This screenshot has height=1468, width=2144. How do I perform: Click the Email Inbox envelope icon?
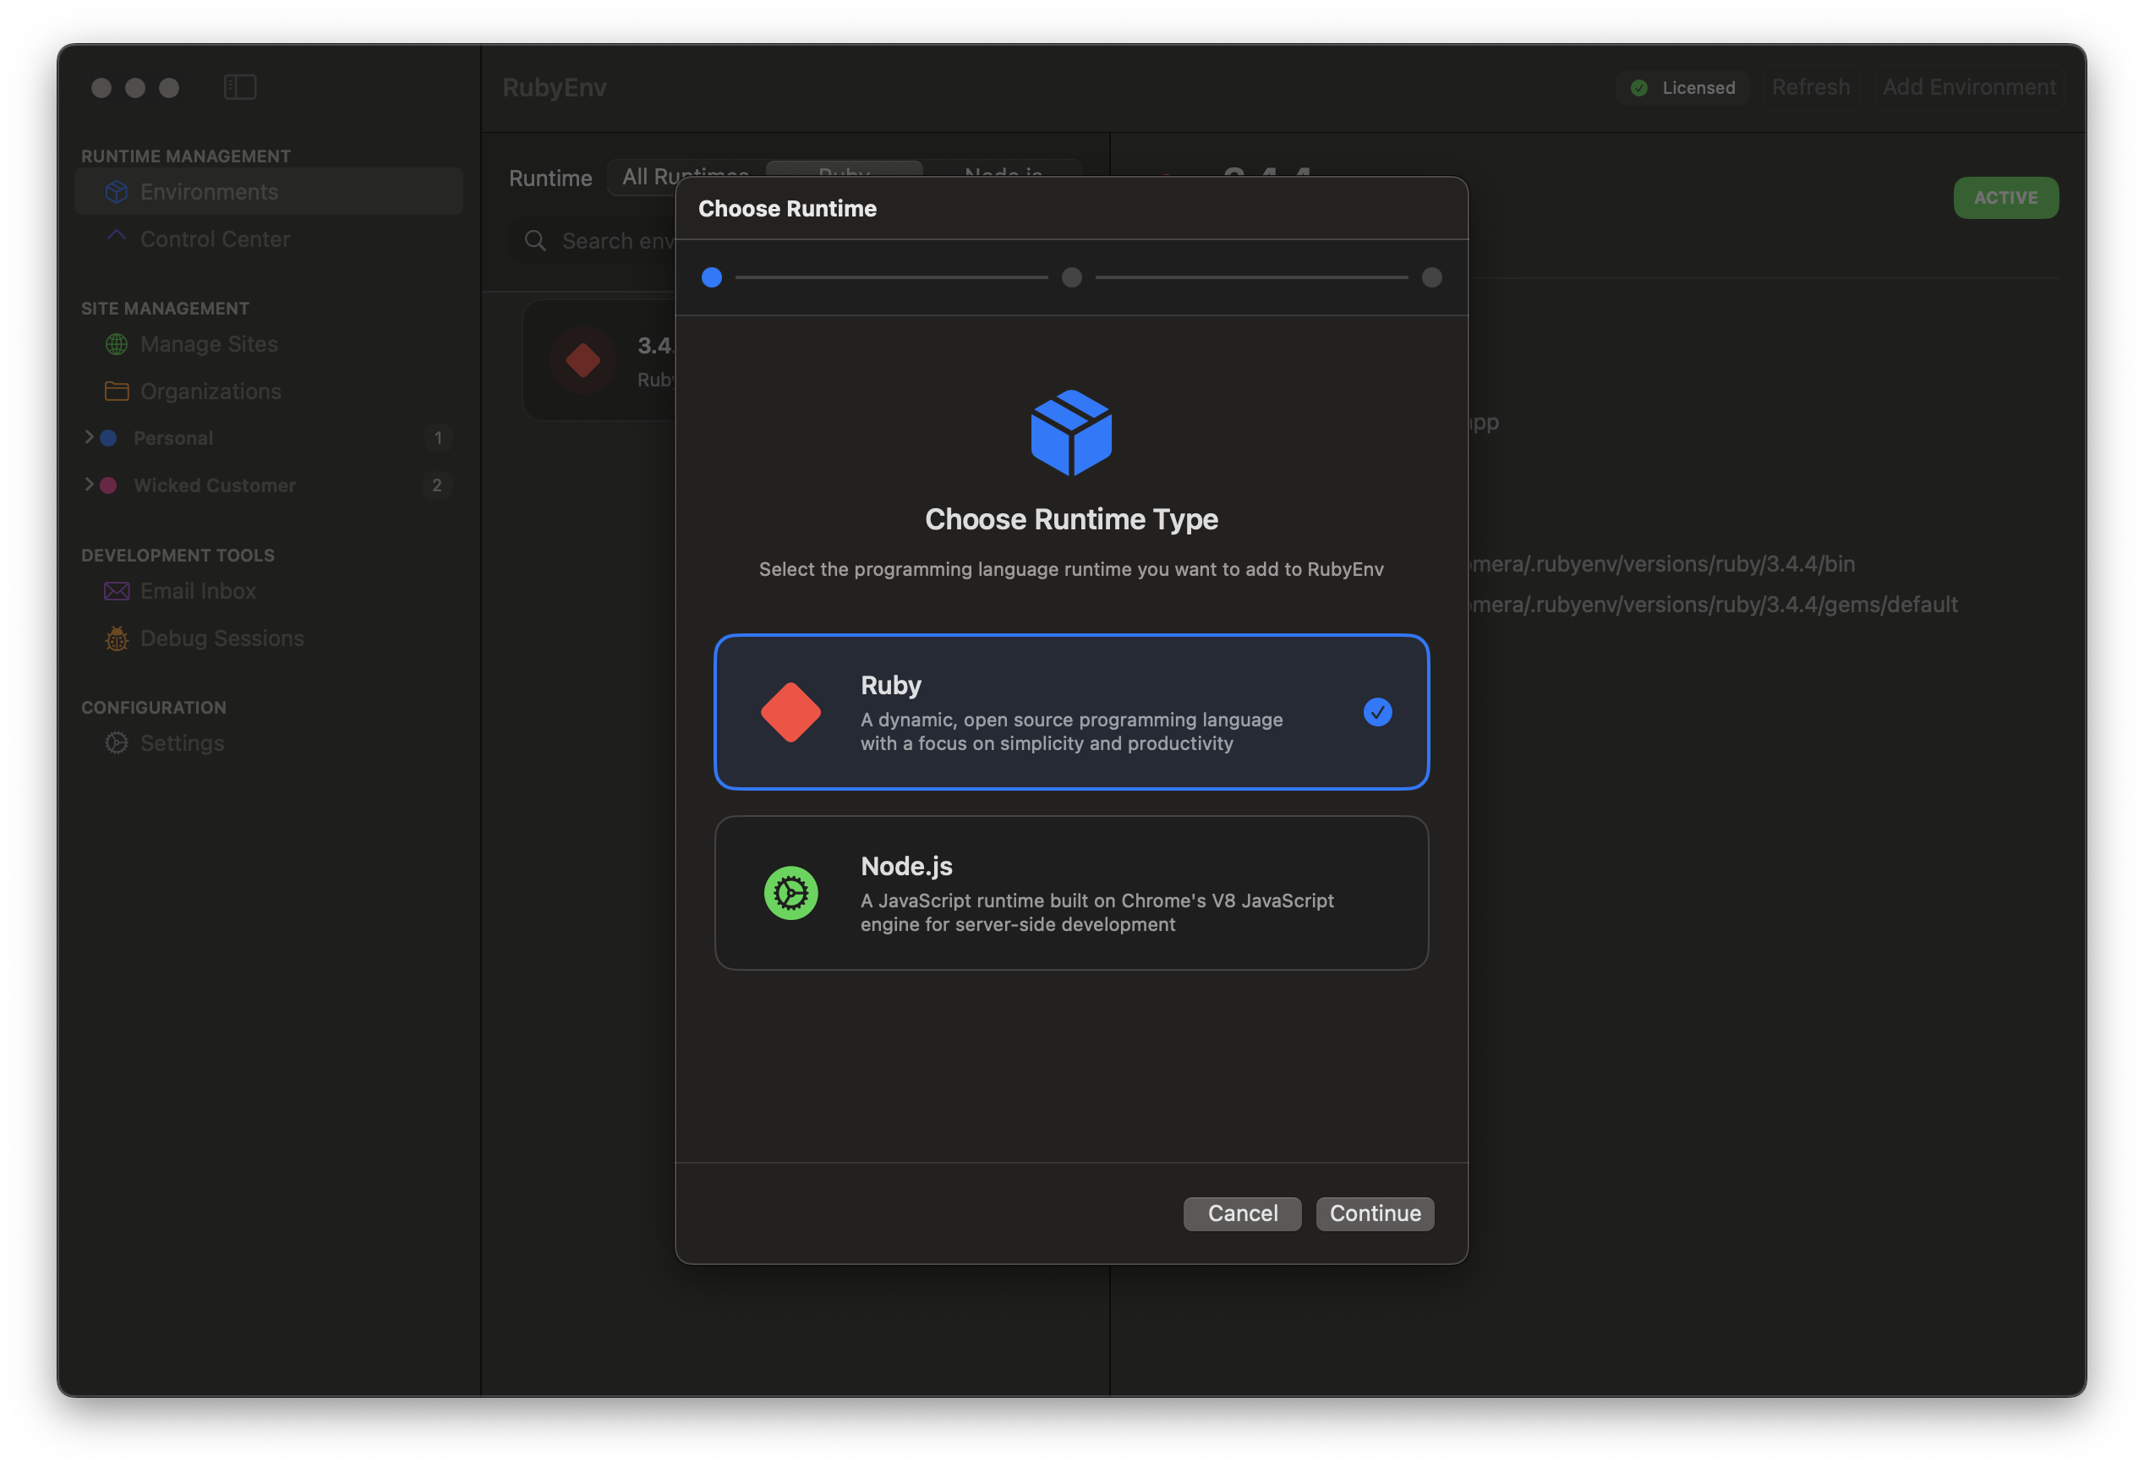[x=116, y=590]
